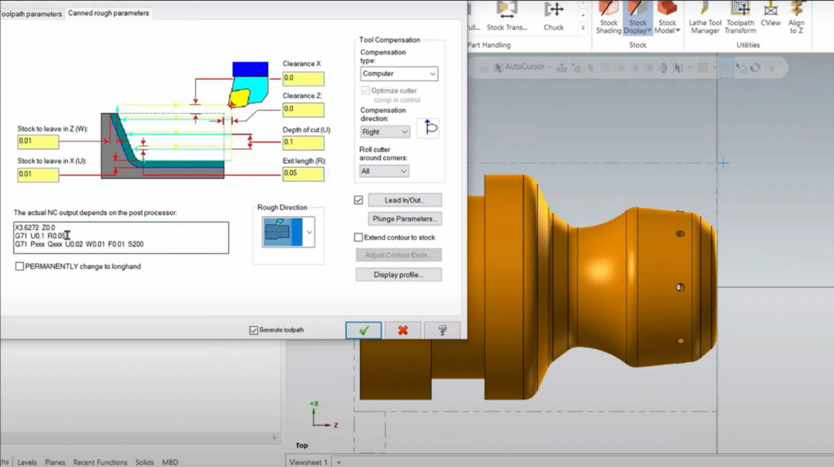The width and height of the screenshot is (834, 467).
Task: Expand the Stock Model dropdown arrow
Action: tap(678, 30)
